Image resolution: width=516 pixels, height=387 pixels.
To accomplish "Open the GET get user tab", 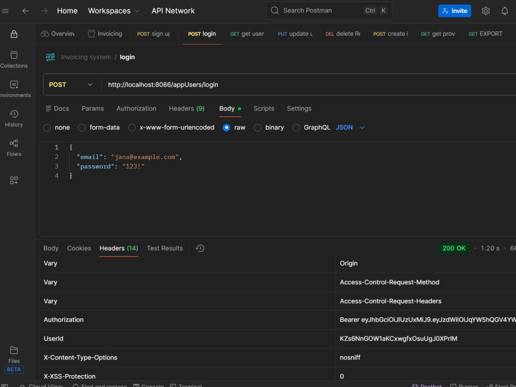I will pos(247,34).
